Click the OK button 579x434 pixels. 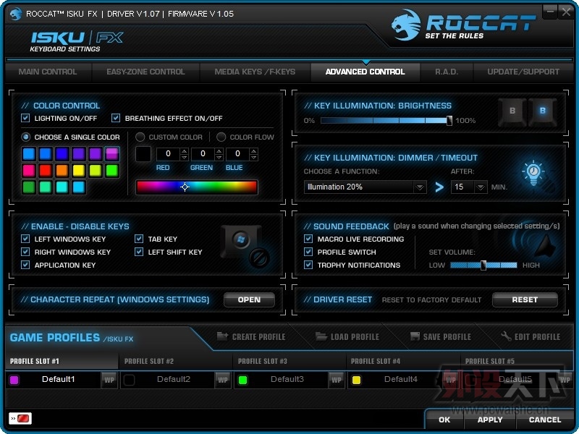point(444,420)
